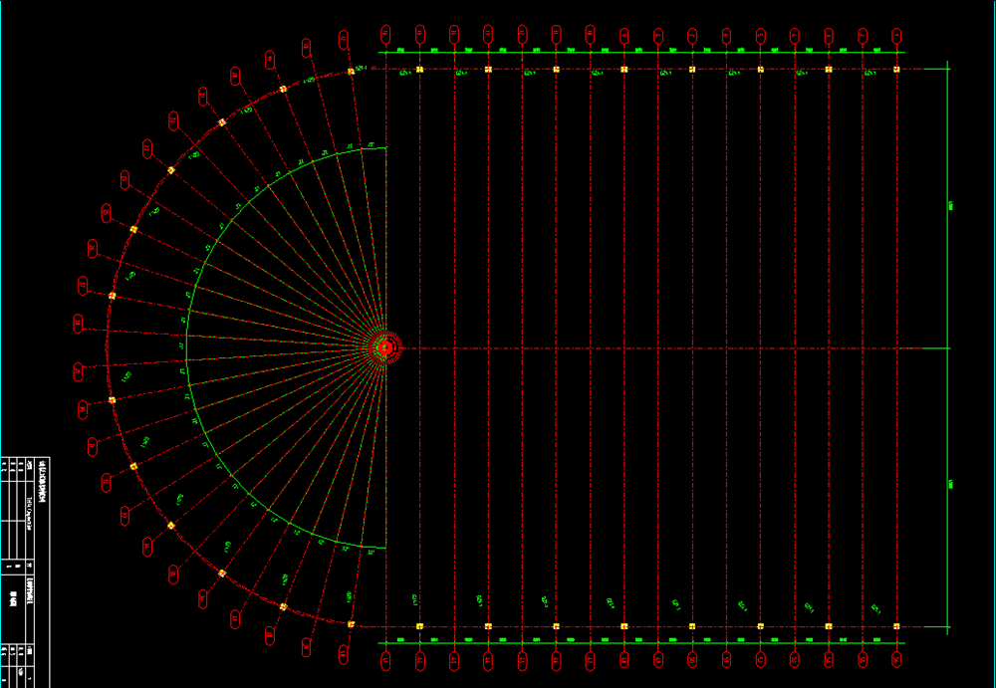The height and width of the screenshot is (688, 996).
Task: Select first yellow column marker on bottom straight row
Action: point(419,626)
